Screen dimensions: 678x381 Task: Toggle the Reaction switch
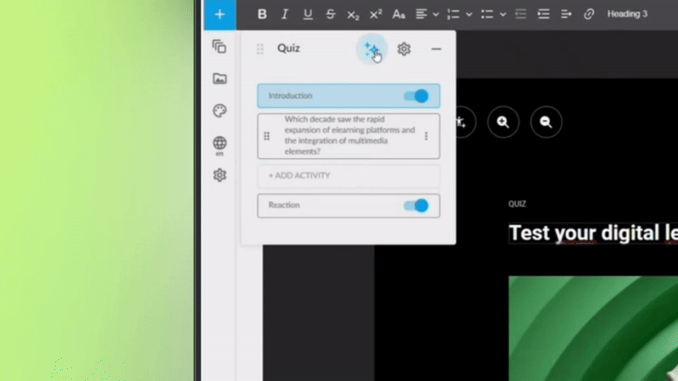[416, 206]
